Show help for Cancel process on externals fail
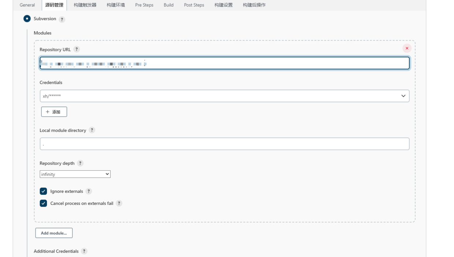 119,203
